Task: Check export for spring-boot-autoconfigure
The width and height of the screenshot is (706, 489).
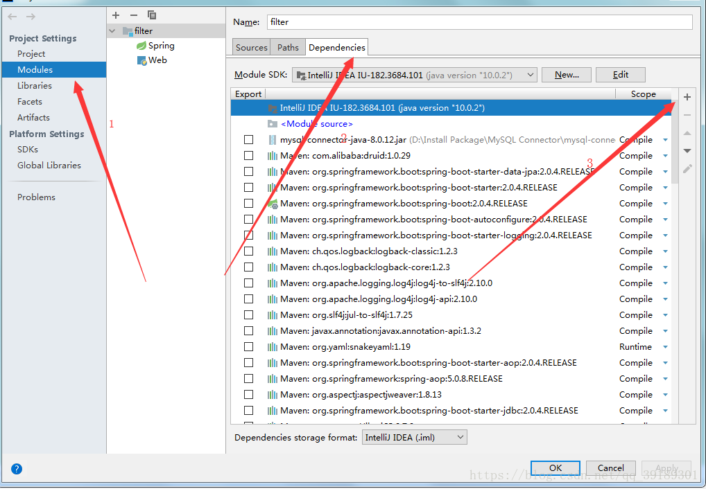Action: pyautogui.click(x=248, y=219)
